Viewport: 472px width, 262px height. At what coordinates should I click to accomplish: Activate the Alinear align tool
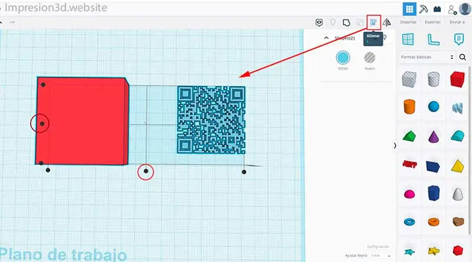point(373,22)
